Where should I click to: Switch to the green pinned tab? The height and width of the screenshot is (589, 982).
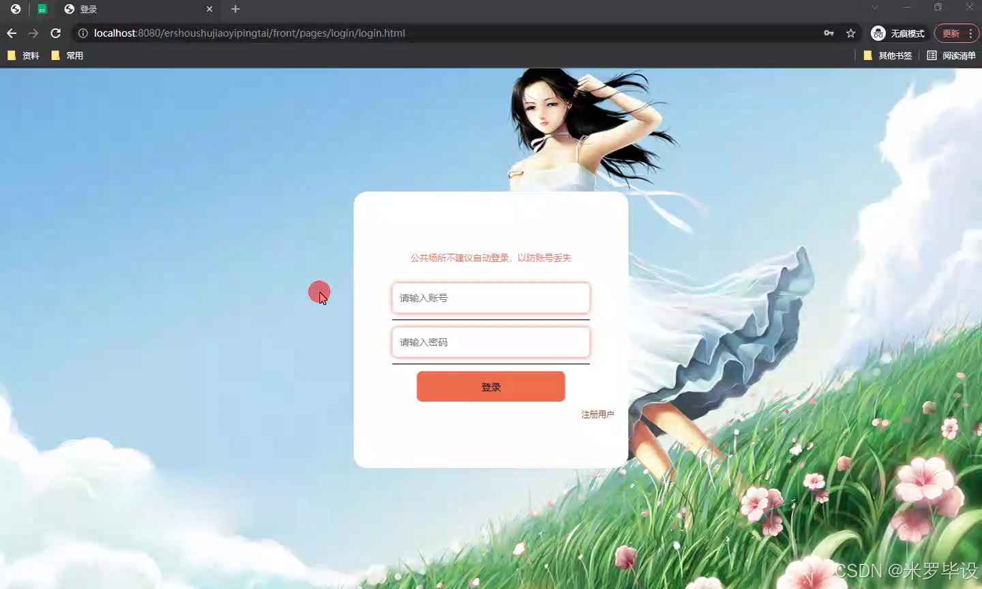point(42,9)
